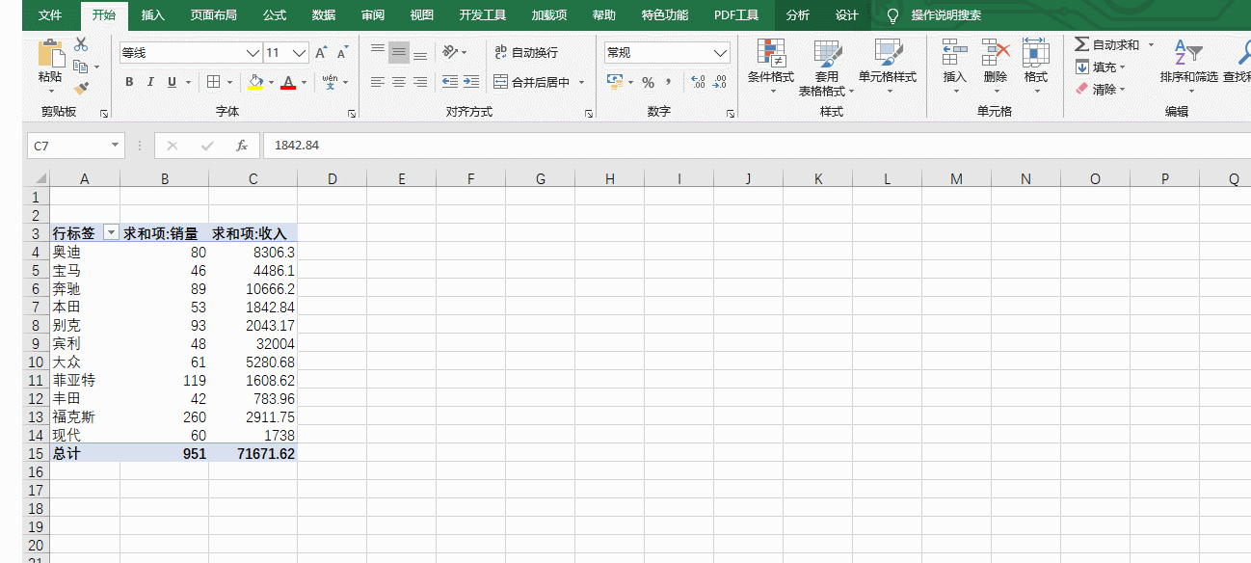
Task: Click the wén phonetic guide icon
Action: [330, 83]
